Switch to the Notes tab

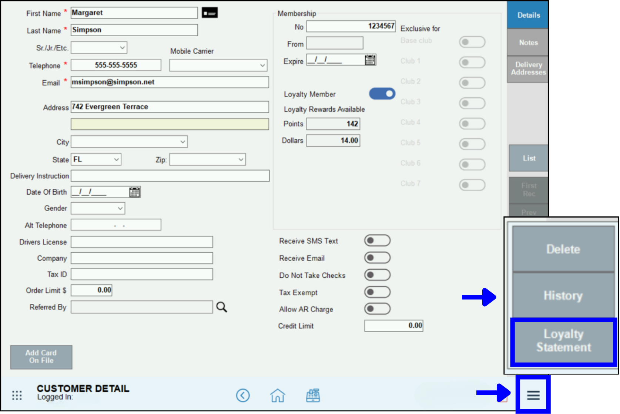[528, 43]
